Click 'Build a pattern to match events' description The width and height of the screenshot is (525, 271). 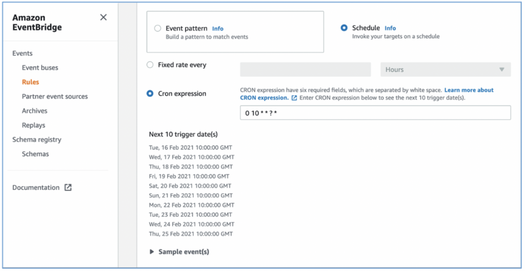point(207,37)
